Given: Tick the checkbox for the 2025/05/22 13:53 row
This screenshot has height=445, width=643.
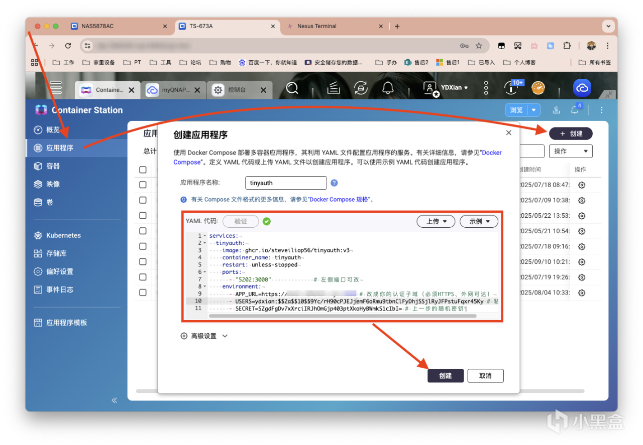Looking at the screenshot, I should tap(143, 216).
